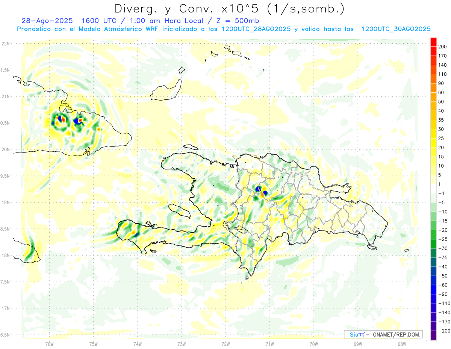
Task: Click legend color band between 60 and 90
Action: (x=434, y=88)
